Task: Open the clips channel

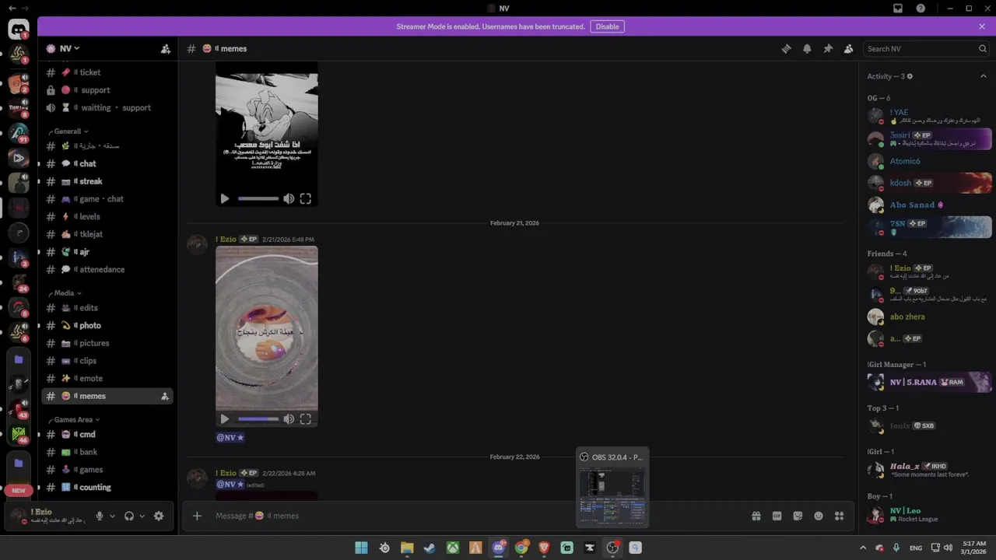Action: (107, 361)
